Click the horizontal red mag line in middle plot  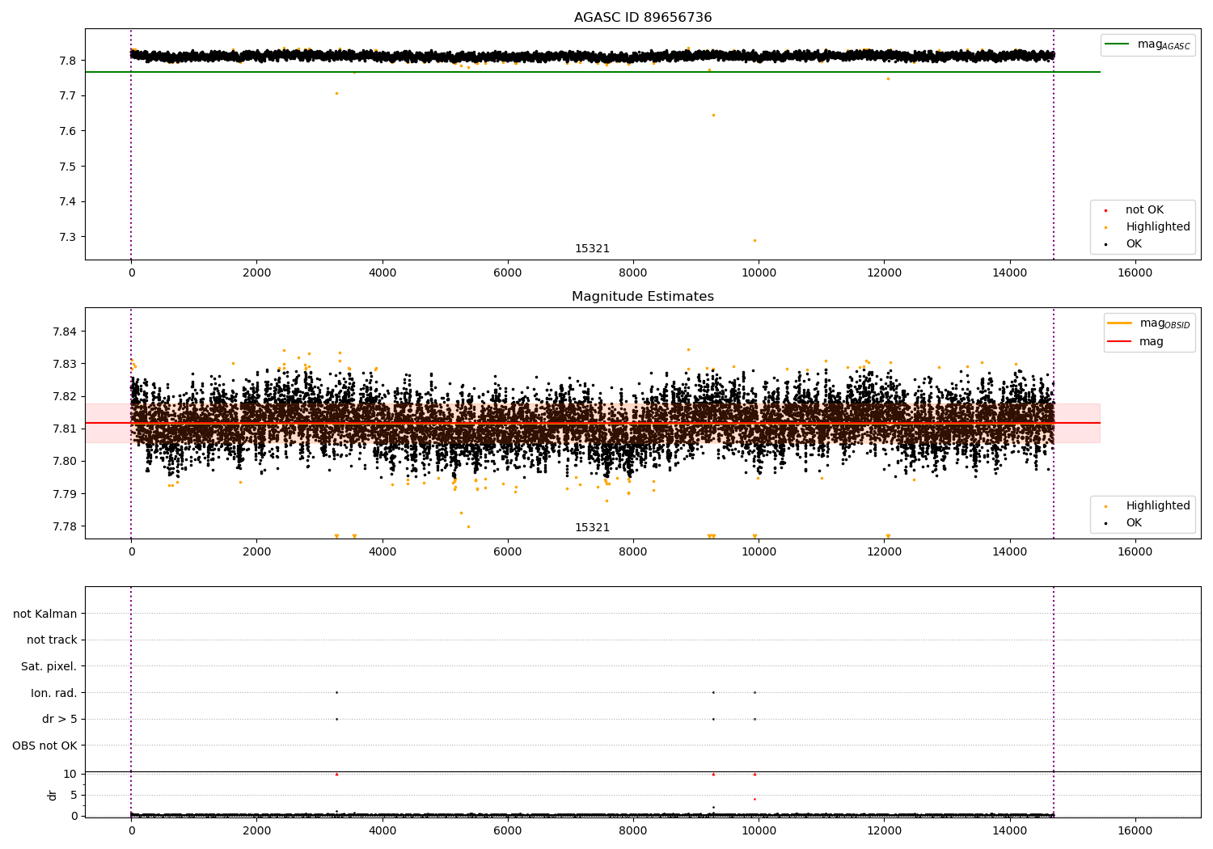point(593,423)
